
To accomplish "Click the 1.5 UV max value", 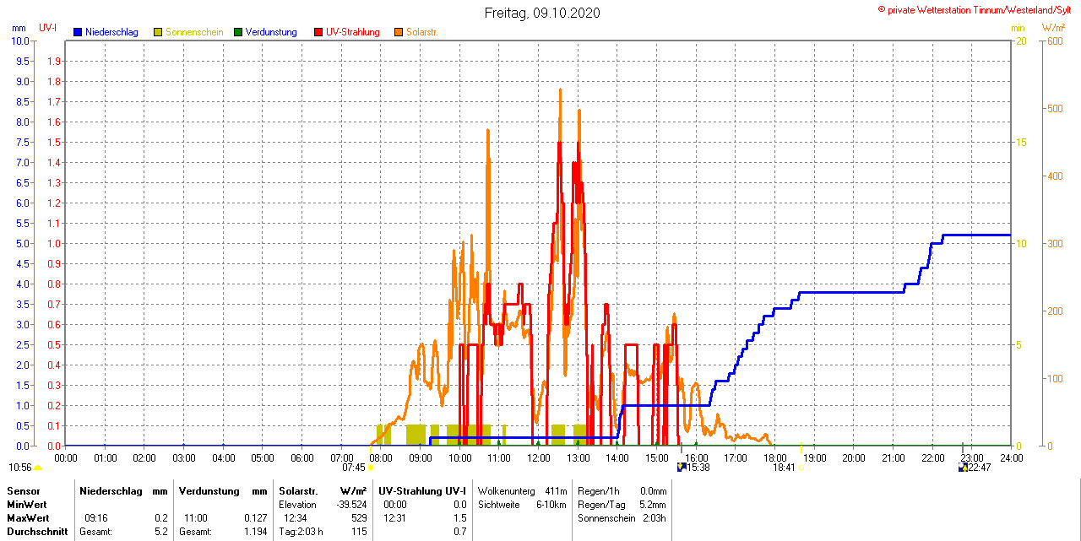I will tap(460, 518).
